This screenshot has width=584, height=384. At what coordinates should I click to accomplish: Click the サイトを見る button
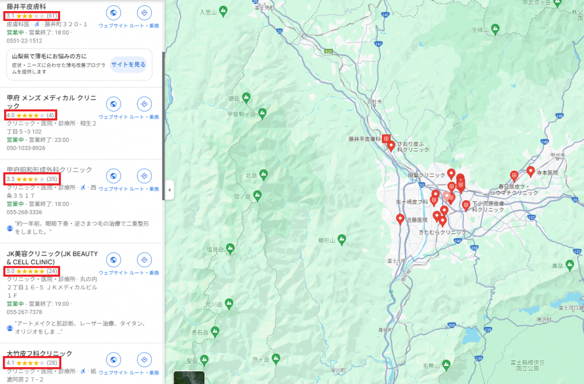[x=128, y=64]
